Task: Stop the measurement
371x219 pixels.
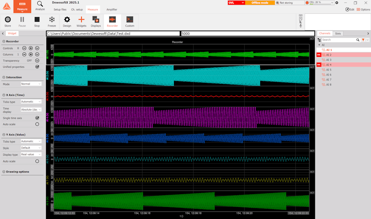Action: [37, 22]
